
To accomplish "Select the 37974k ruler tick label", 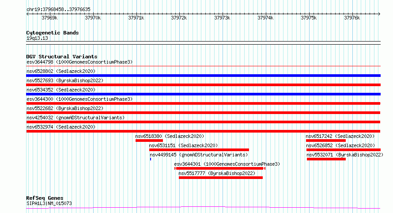I will tap(265, 18).
